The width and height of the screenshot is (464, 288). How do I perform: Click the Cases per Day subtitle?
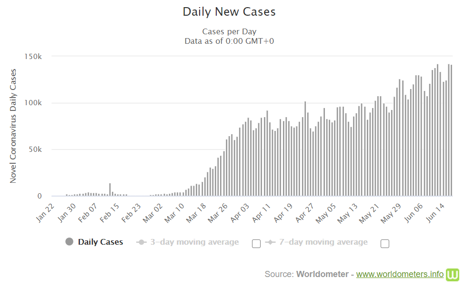(229, 31)
